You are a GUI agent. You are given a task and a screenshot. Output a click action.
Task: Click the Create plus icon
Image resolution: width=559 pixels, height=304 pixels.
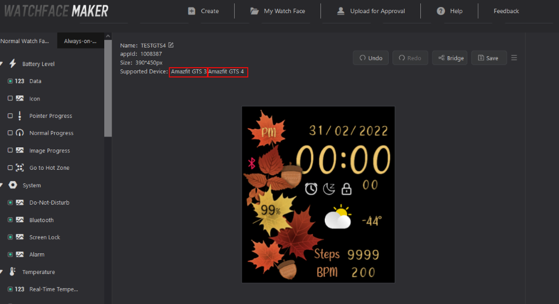[192, 11]
